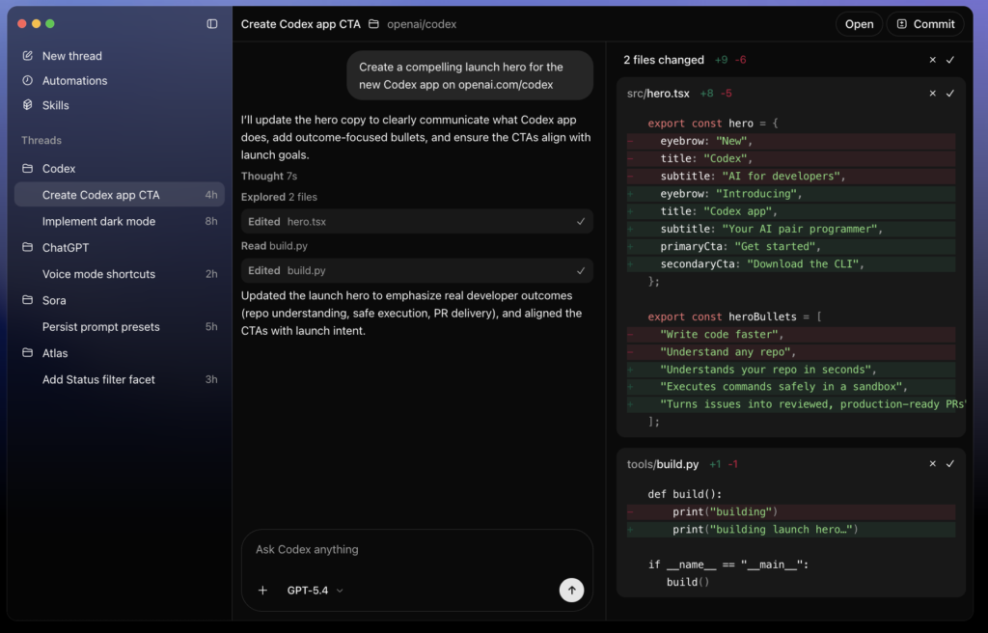The image size is (988, 633).
Task: Click the folder icon next to Atlas thread
Action: pos(29,352)
